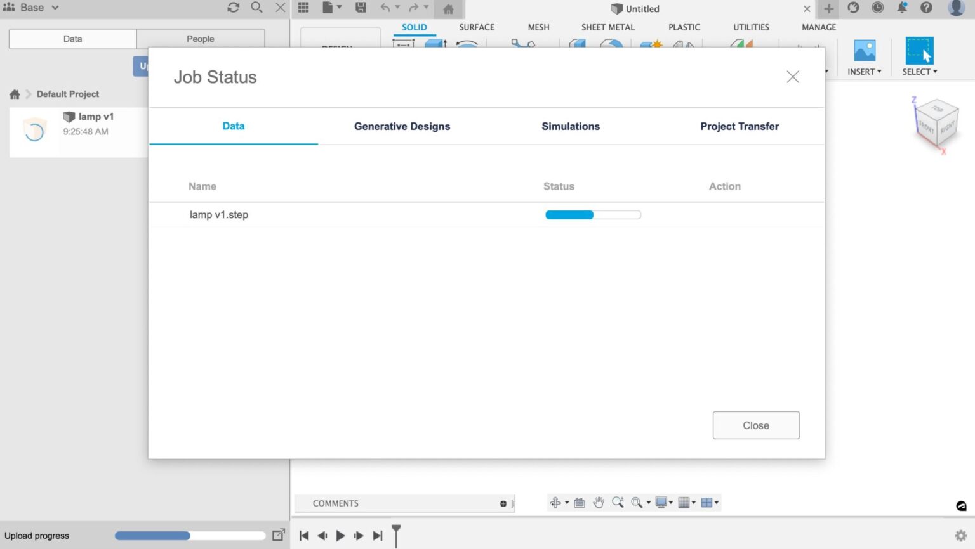
Task: Open the SELECT dropdown menu
Action: pyautogui.click(x=919, y=72)
